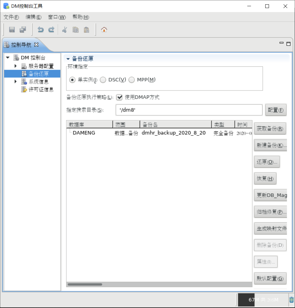Click the 数据...备份 scope cell
295x308 pixels.
[126, 133]
